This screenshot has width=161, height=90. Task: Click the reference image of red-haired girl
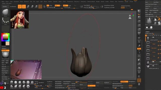20,19
